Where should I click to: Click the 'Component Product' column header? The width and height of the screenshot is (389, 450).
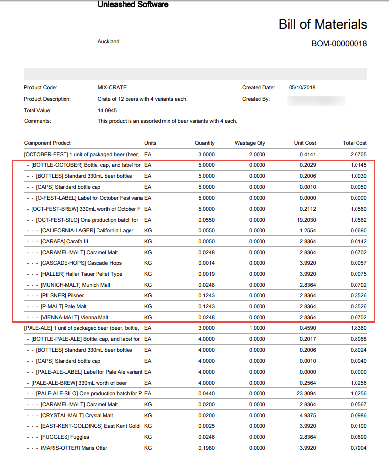click(x=47, y=143)
